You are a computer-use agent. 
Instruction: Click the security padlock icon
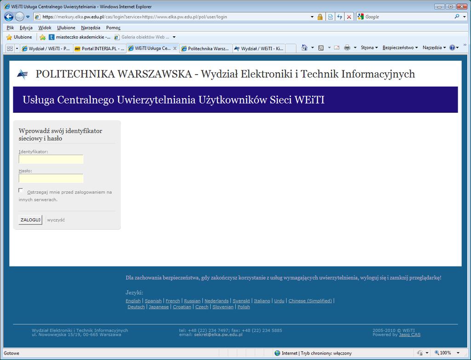(320, 17)
